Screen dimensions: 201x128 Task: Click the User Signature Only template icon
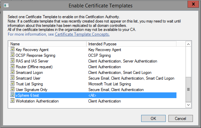point(12,89)
